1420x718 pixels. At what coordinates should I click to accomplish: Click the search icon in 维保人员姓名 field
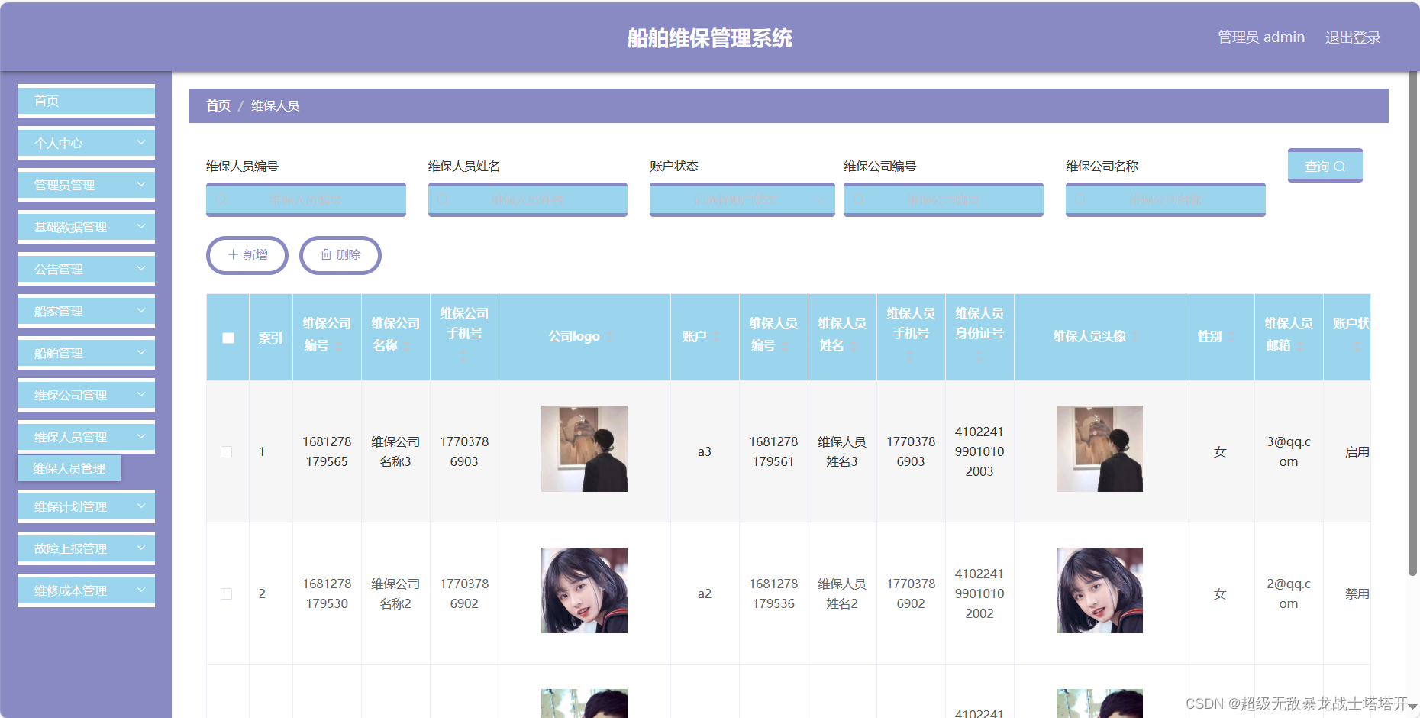point(443,199)
